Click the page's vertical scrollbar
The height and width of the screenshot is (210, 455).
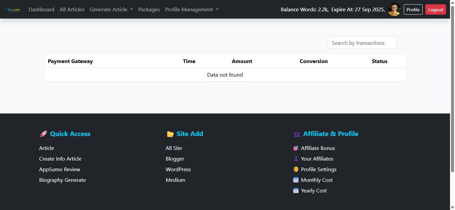point(452,100)
